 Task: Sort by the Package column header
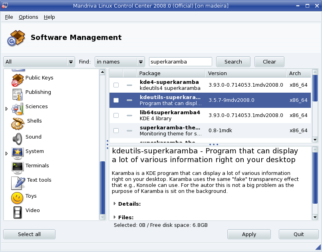point(171,73)
